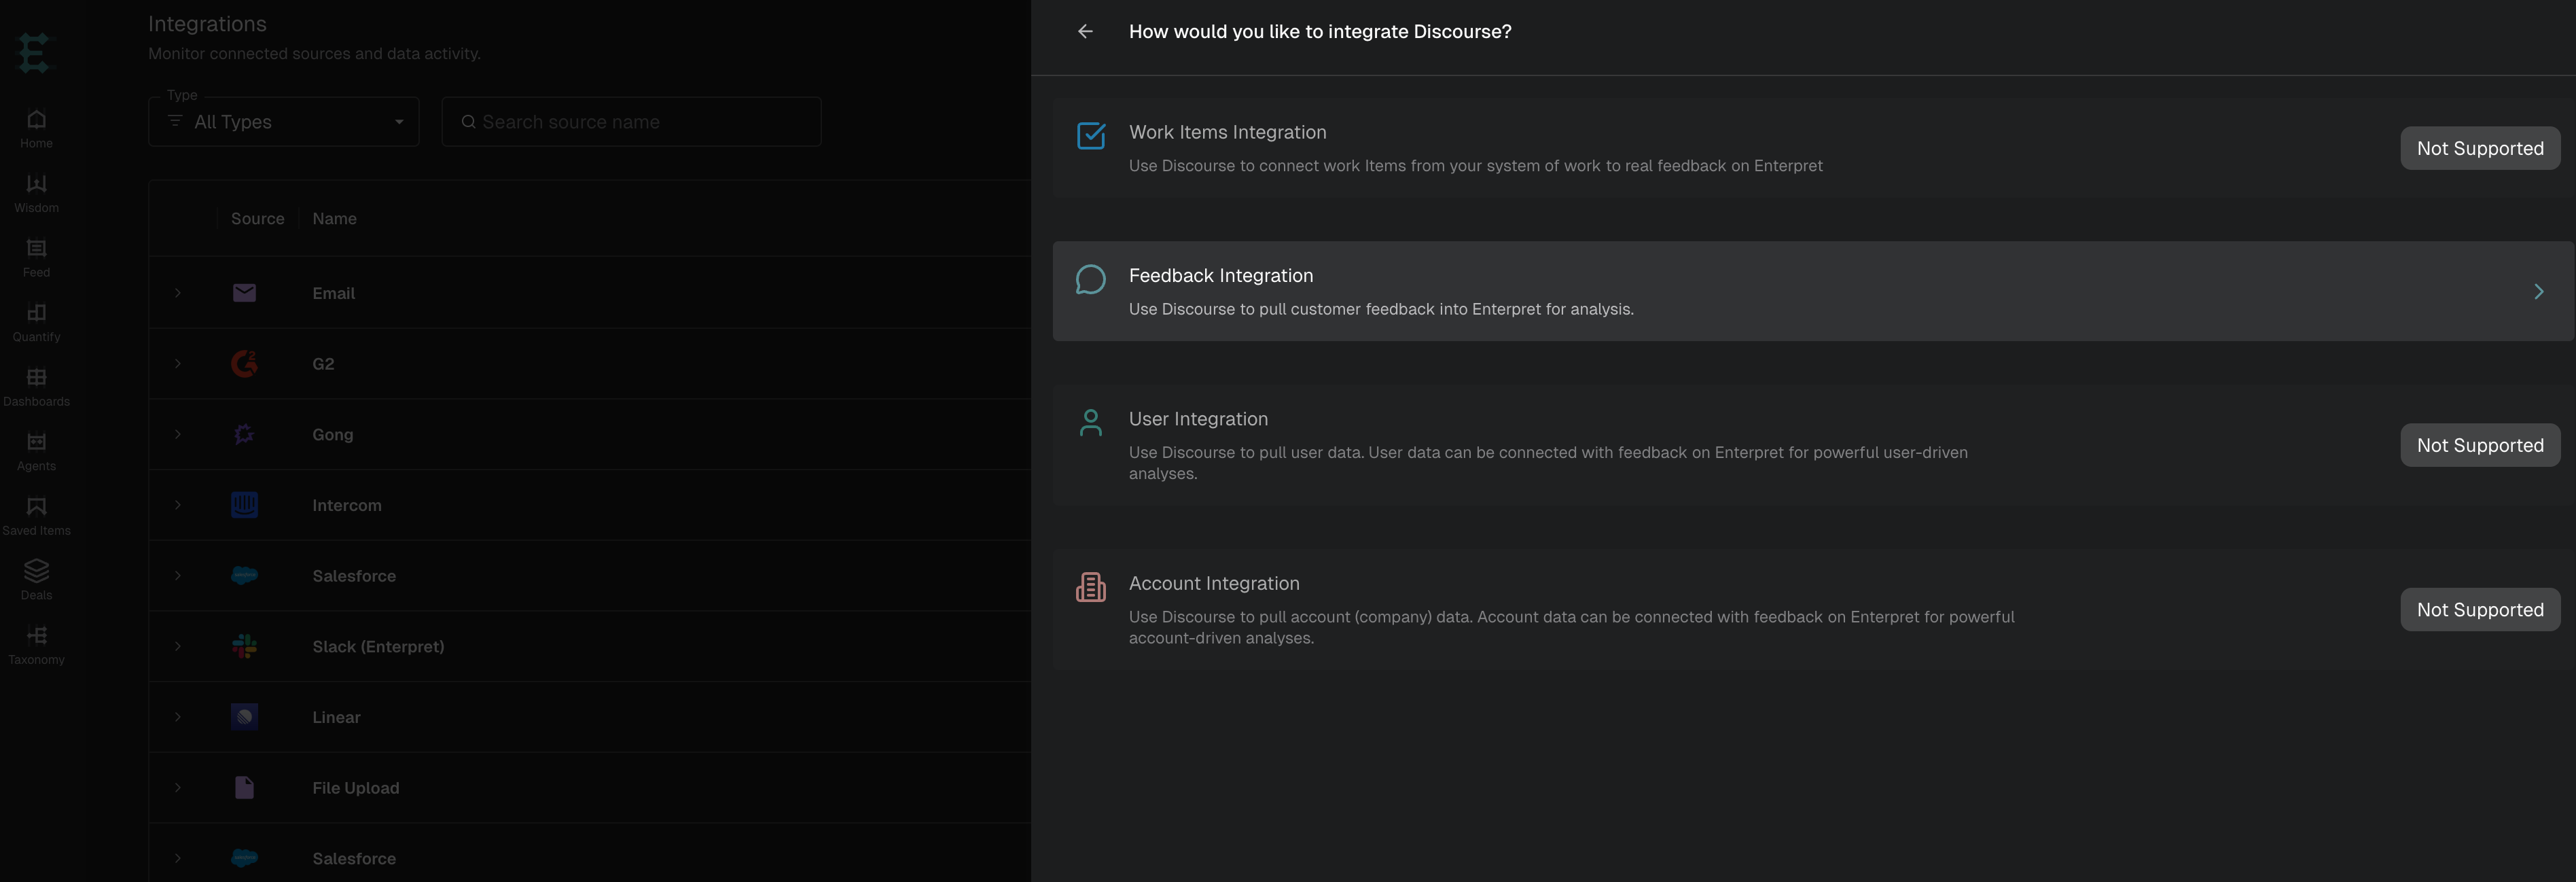Open the Taxonomy sidebar icon

37,636
